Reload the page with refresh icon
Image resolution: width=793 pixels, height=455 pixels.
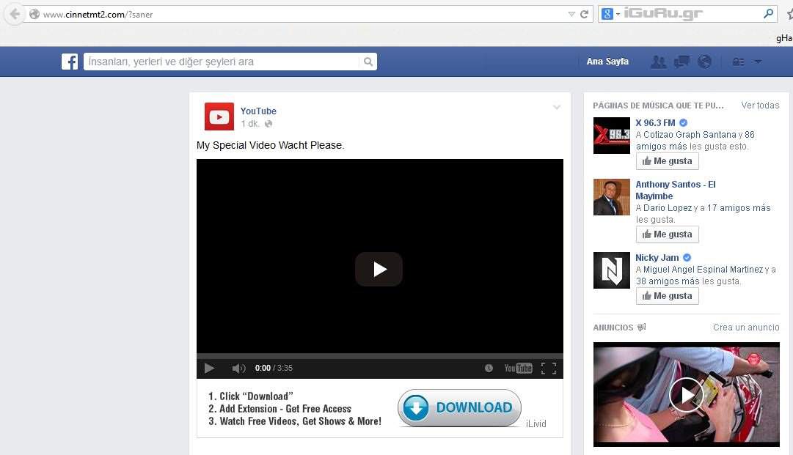click(585, 14)
